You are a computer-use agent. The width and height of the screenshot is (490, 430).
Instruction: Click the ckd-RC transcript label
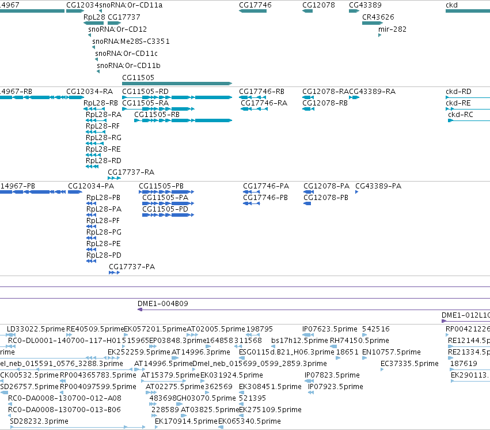point(461,115)
